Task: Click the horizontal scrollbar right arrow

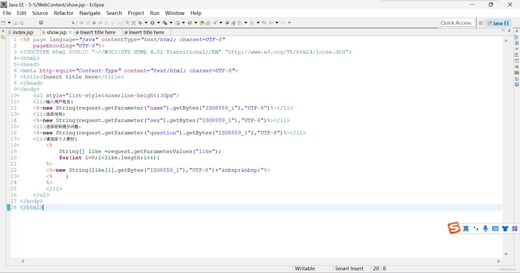Action: coord(499,261)
